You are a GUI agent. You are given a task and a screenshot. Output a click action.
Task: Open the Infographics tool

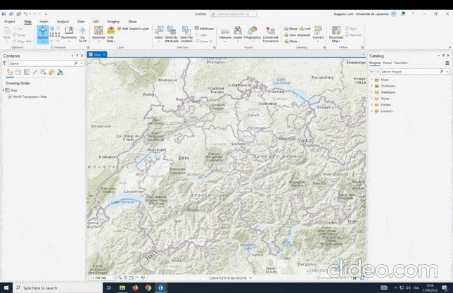tap(253, 32)
